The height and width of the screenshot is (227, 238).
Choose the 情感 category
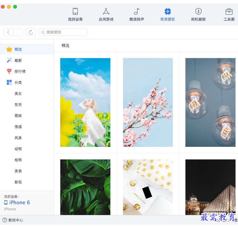pos(18,127)
